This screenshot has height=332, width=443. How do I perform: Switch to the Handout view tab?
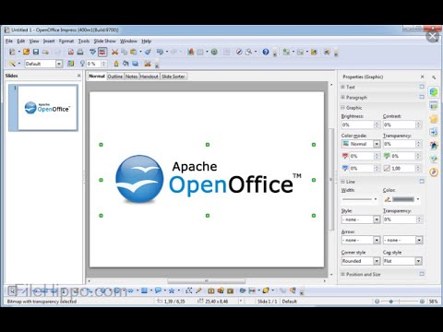[x=150, y=77]
